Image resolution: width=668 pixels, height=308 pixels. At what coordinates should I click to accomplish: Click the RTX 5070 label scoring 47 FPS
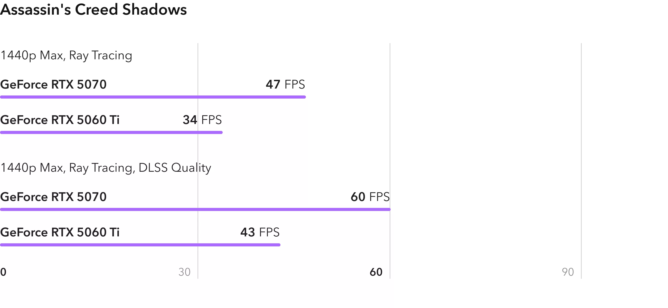point(53,84)
